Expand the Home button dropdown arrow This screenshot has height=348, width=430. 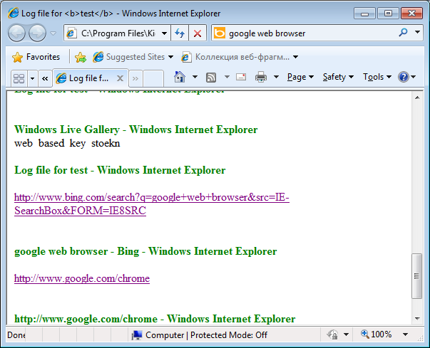[195, 77]
